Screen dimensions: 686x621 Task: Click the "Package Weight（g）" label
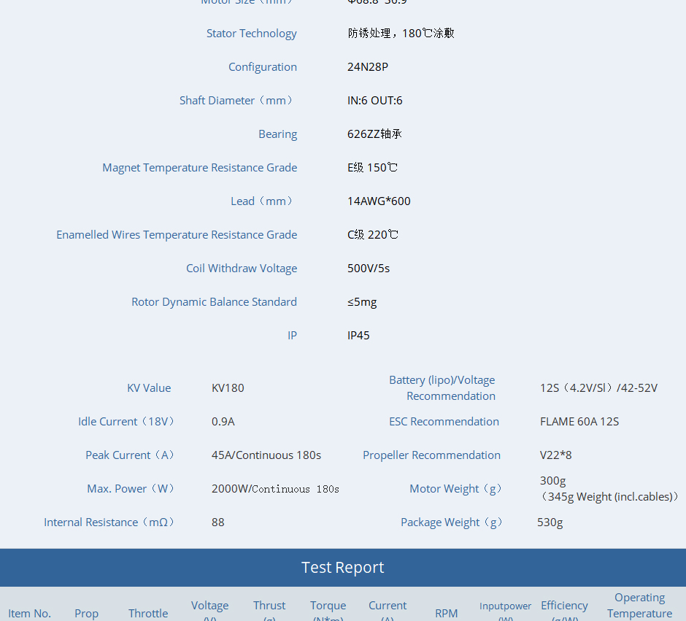click(452, 522)
